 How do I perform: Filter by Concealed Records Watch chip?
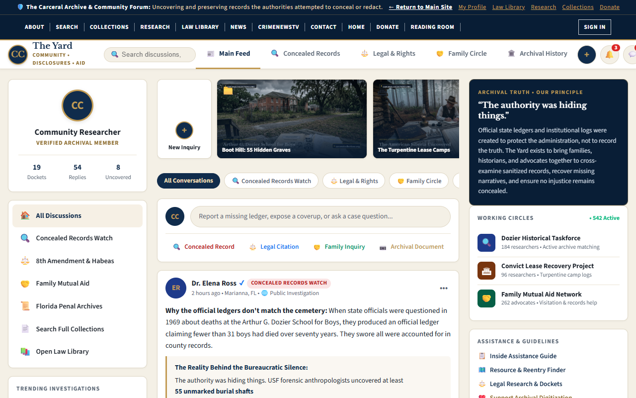271,181
